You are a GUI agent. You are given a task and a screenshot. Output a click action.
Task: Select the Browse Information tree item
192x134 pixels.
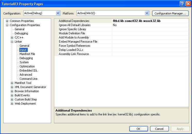tap(27, 91)
